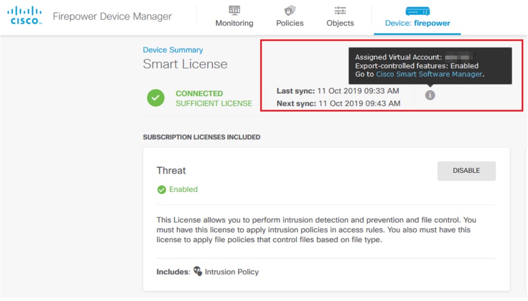
Task: Open the Cisco Smart Software Manager link
Action: (429, 75)
